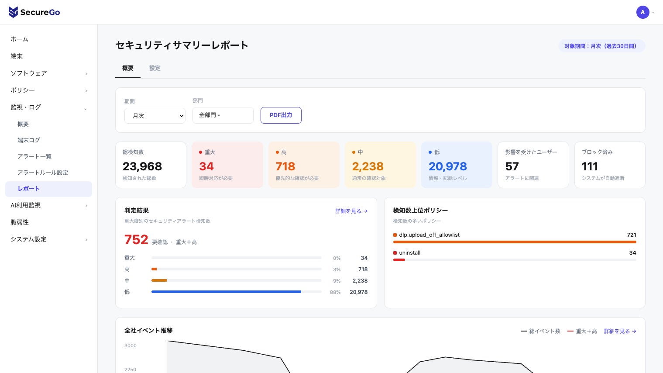Screen dimensions: 663x373
Task: Click the 752 要確認 count
Action: tap(136, 240)
